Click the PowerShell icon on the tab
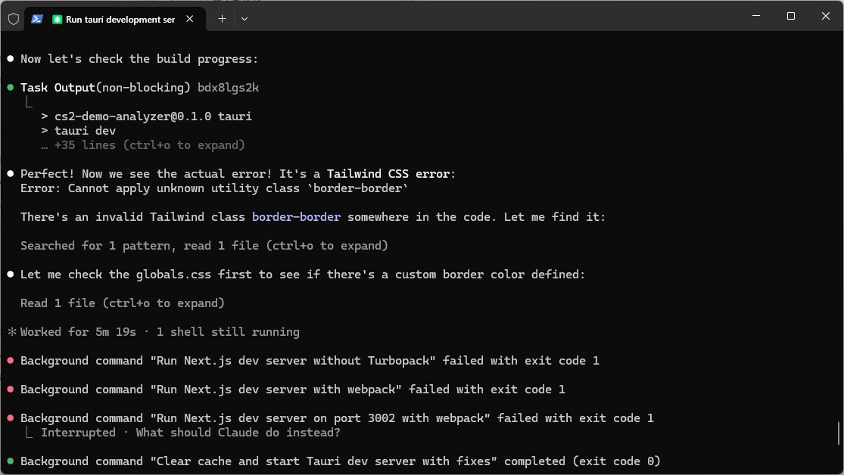Image resolution: width=844 pixels, height=475 pixels. tap(37, 20)
